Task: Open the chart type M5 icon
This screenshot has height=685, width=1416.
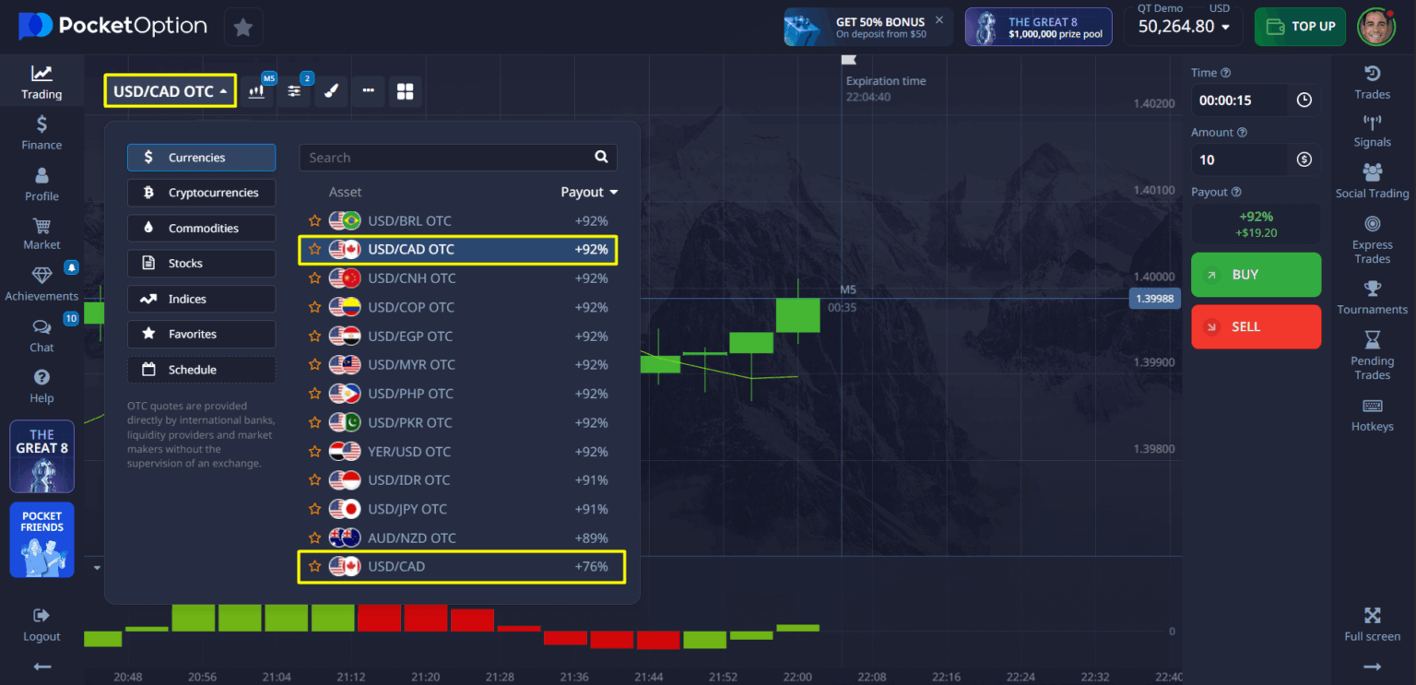Action: (258, 91)
